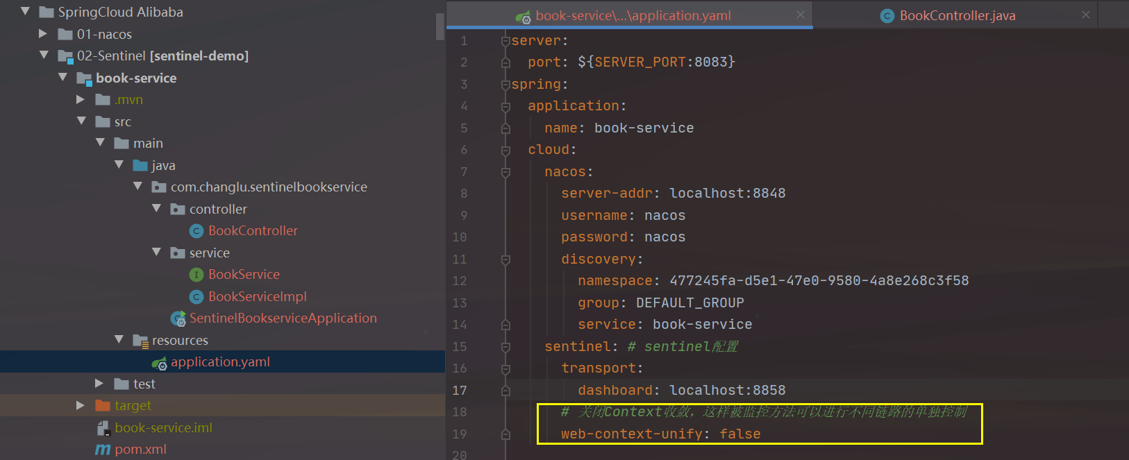
Task: Select SentinelBookserviceApplication in the tree
Action: click(x=283, y=318)
